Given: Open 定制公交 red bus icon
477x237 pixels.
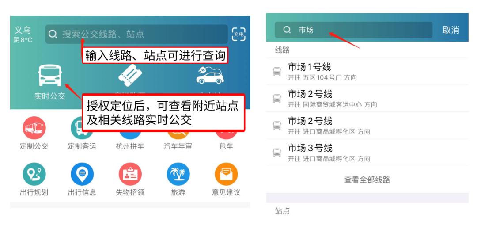Looking at the screenshot, I should tap(34, 128).
